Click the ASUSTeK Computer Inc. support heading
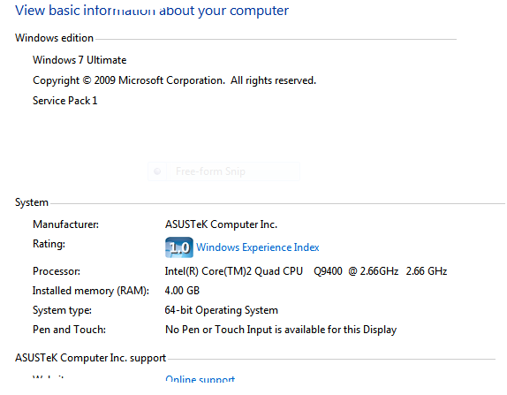This screenshot has width=507, height=395. [90, 358]
